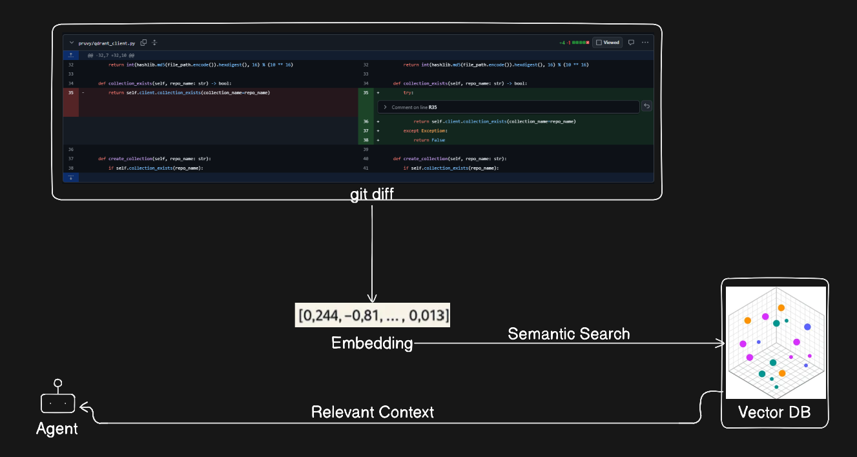Click added line number 36 on right

(366, 121)
